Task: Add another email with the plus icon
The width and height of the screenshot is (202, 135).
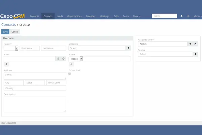Action: click(x=6, y=64)
